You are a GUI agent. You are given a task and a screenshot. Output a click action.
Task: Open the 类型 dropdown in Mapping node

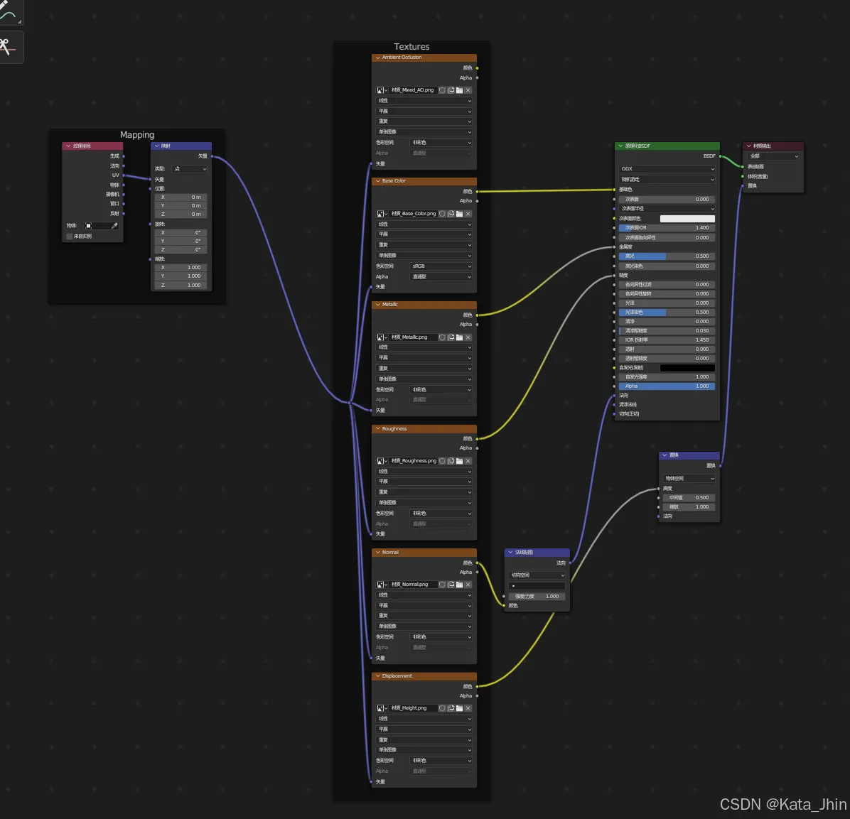(x=190, y=169)
